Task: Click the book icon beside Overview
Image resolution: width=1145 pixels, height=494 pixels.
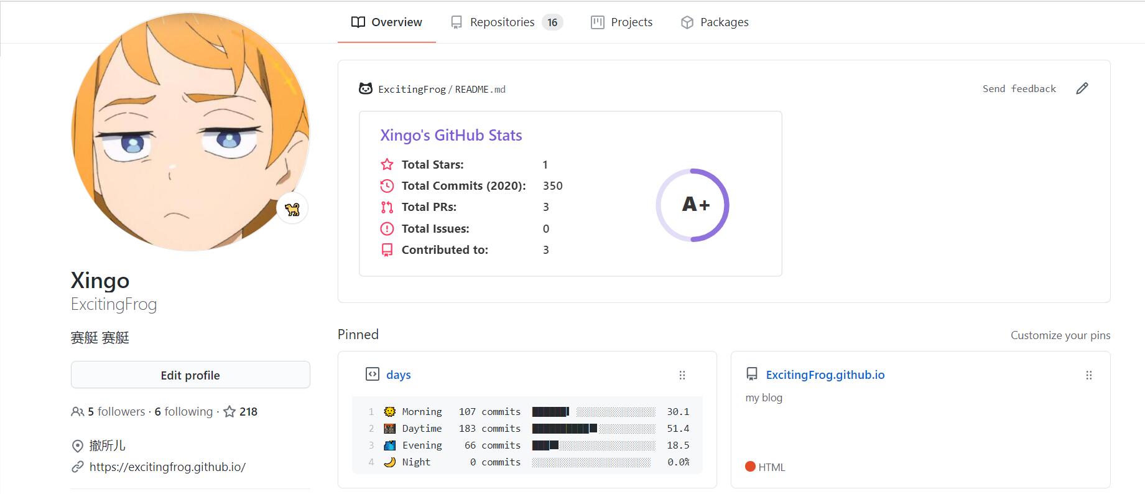Action: pyautogui.click(x=358, y=22)
